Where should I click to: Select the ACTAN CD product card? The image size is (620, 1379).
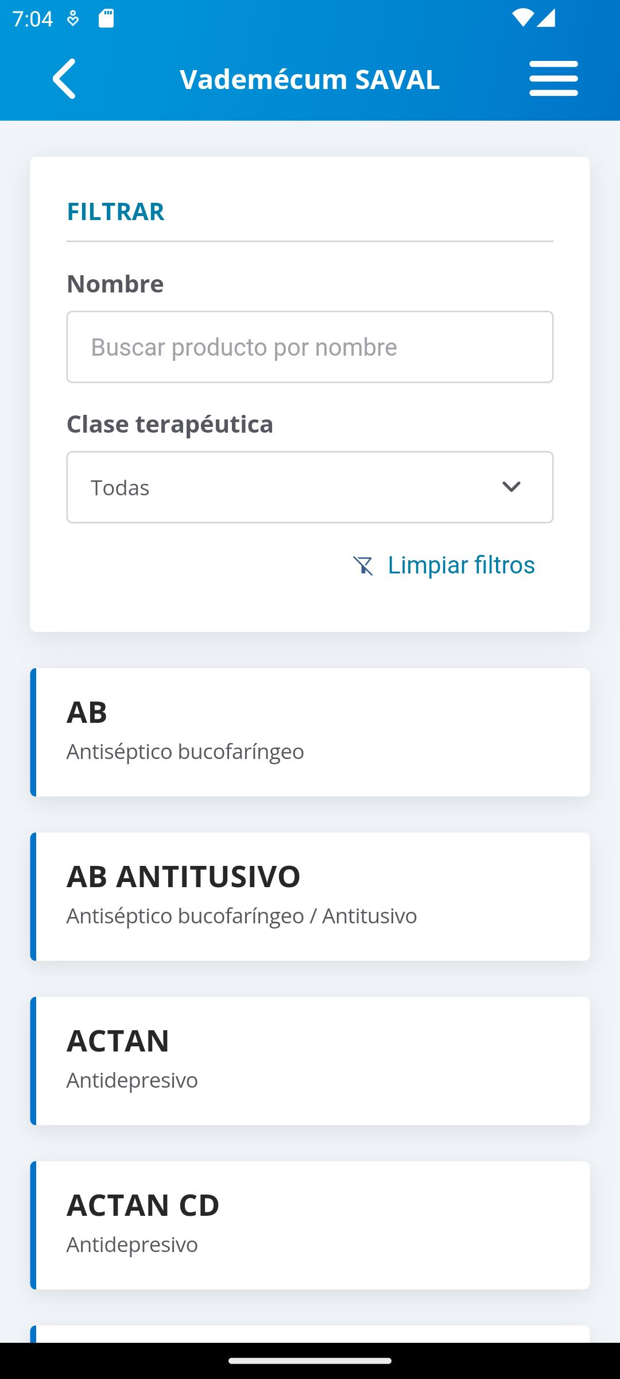tap(310, 1225)
